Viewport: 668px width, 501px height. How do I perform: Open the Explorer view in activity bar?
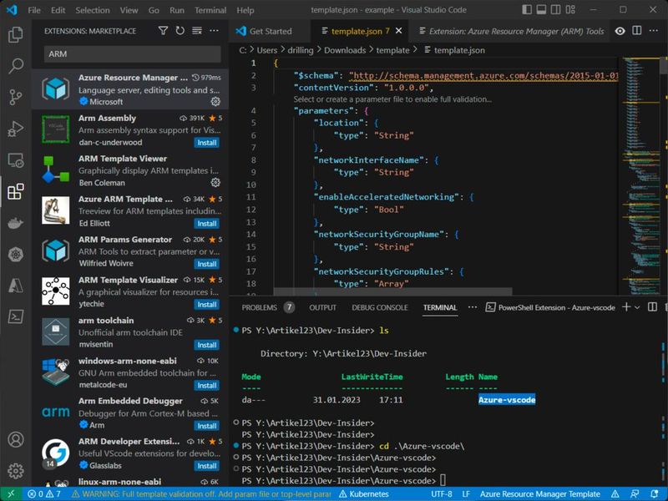click(x=16, y=34)
